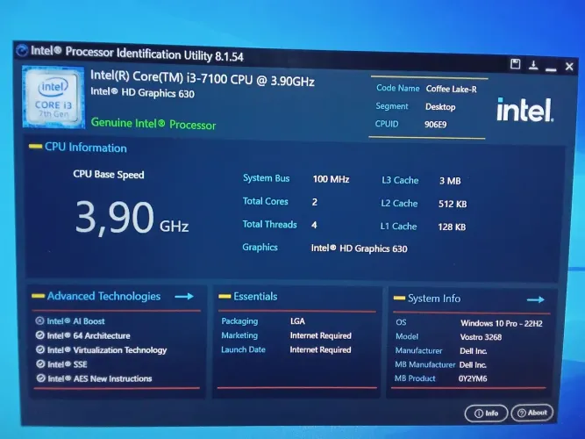Open System Info details arrow
585x439 pixels.
tap(536, 299)
